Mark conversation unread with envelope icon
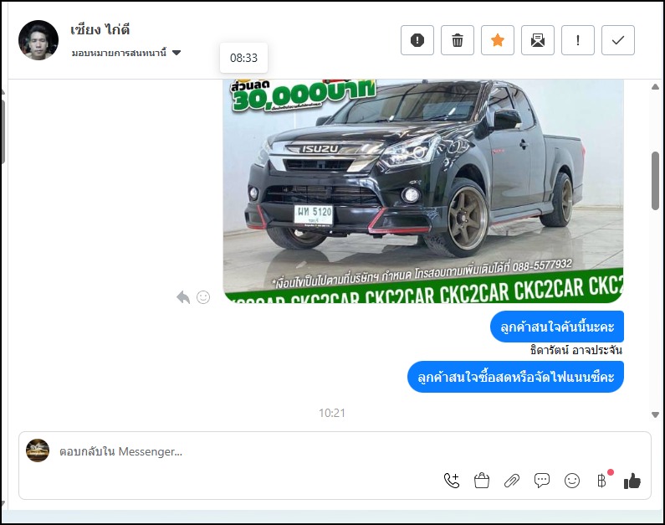The image size is (665, 525). point(537,40)
